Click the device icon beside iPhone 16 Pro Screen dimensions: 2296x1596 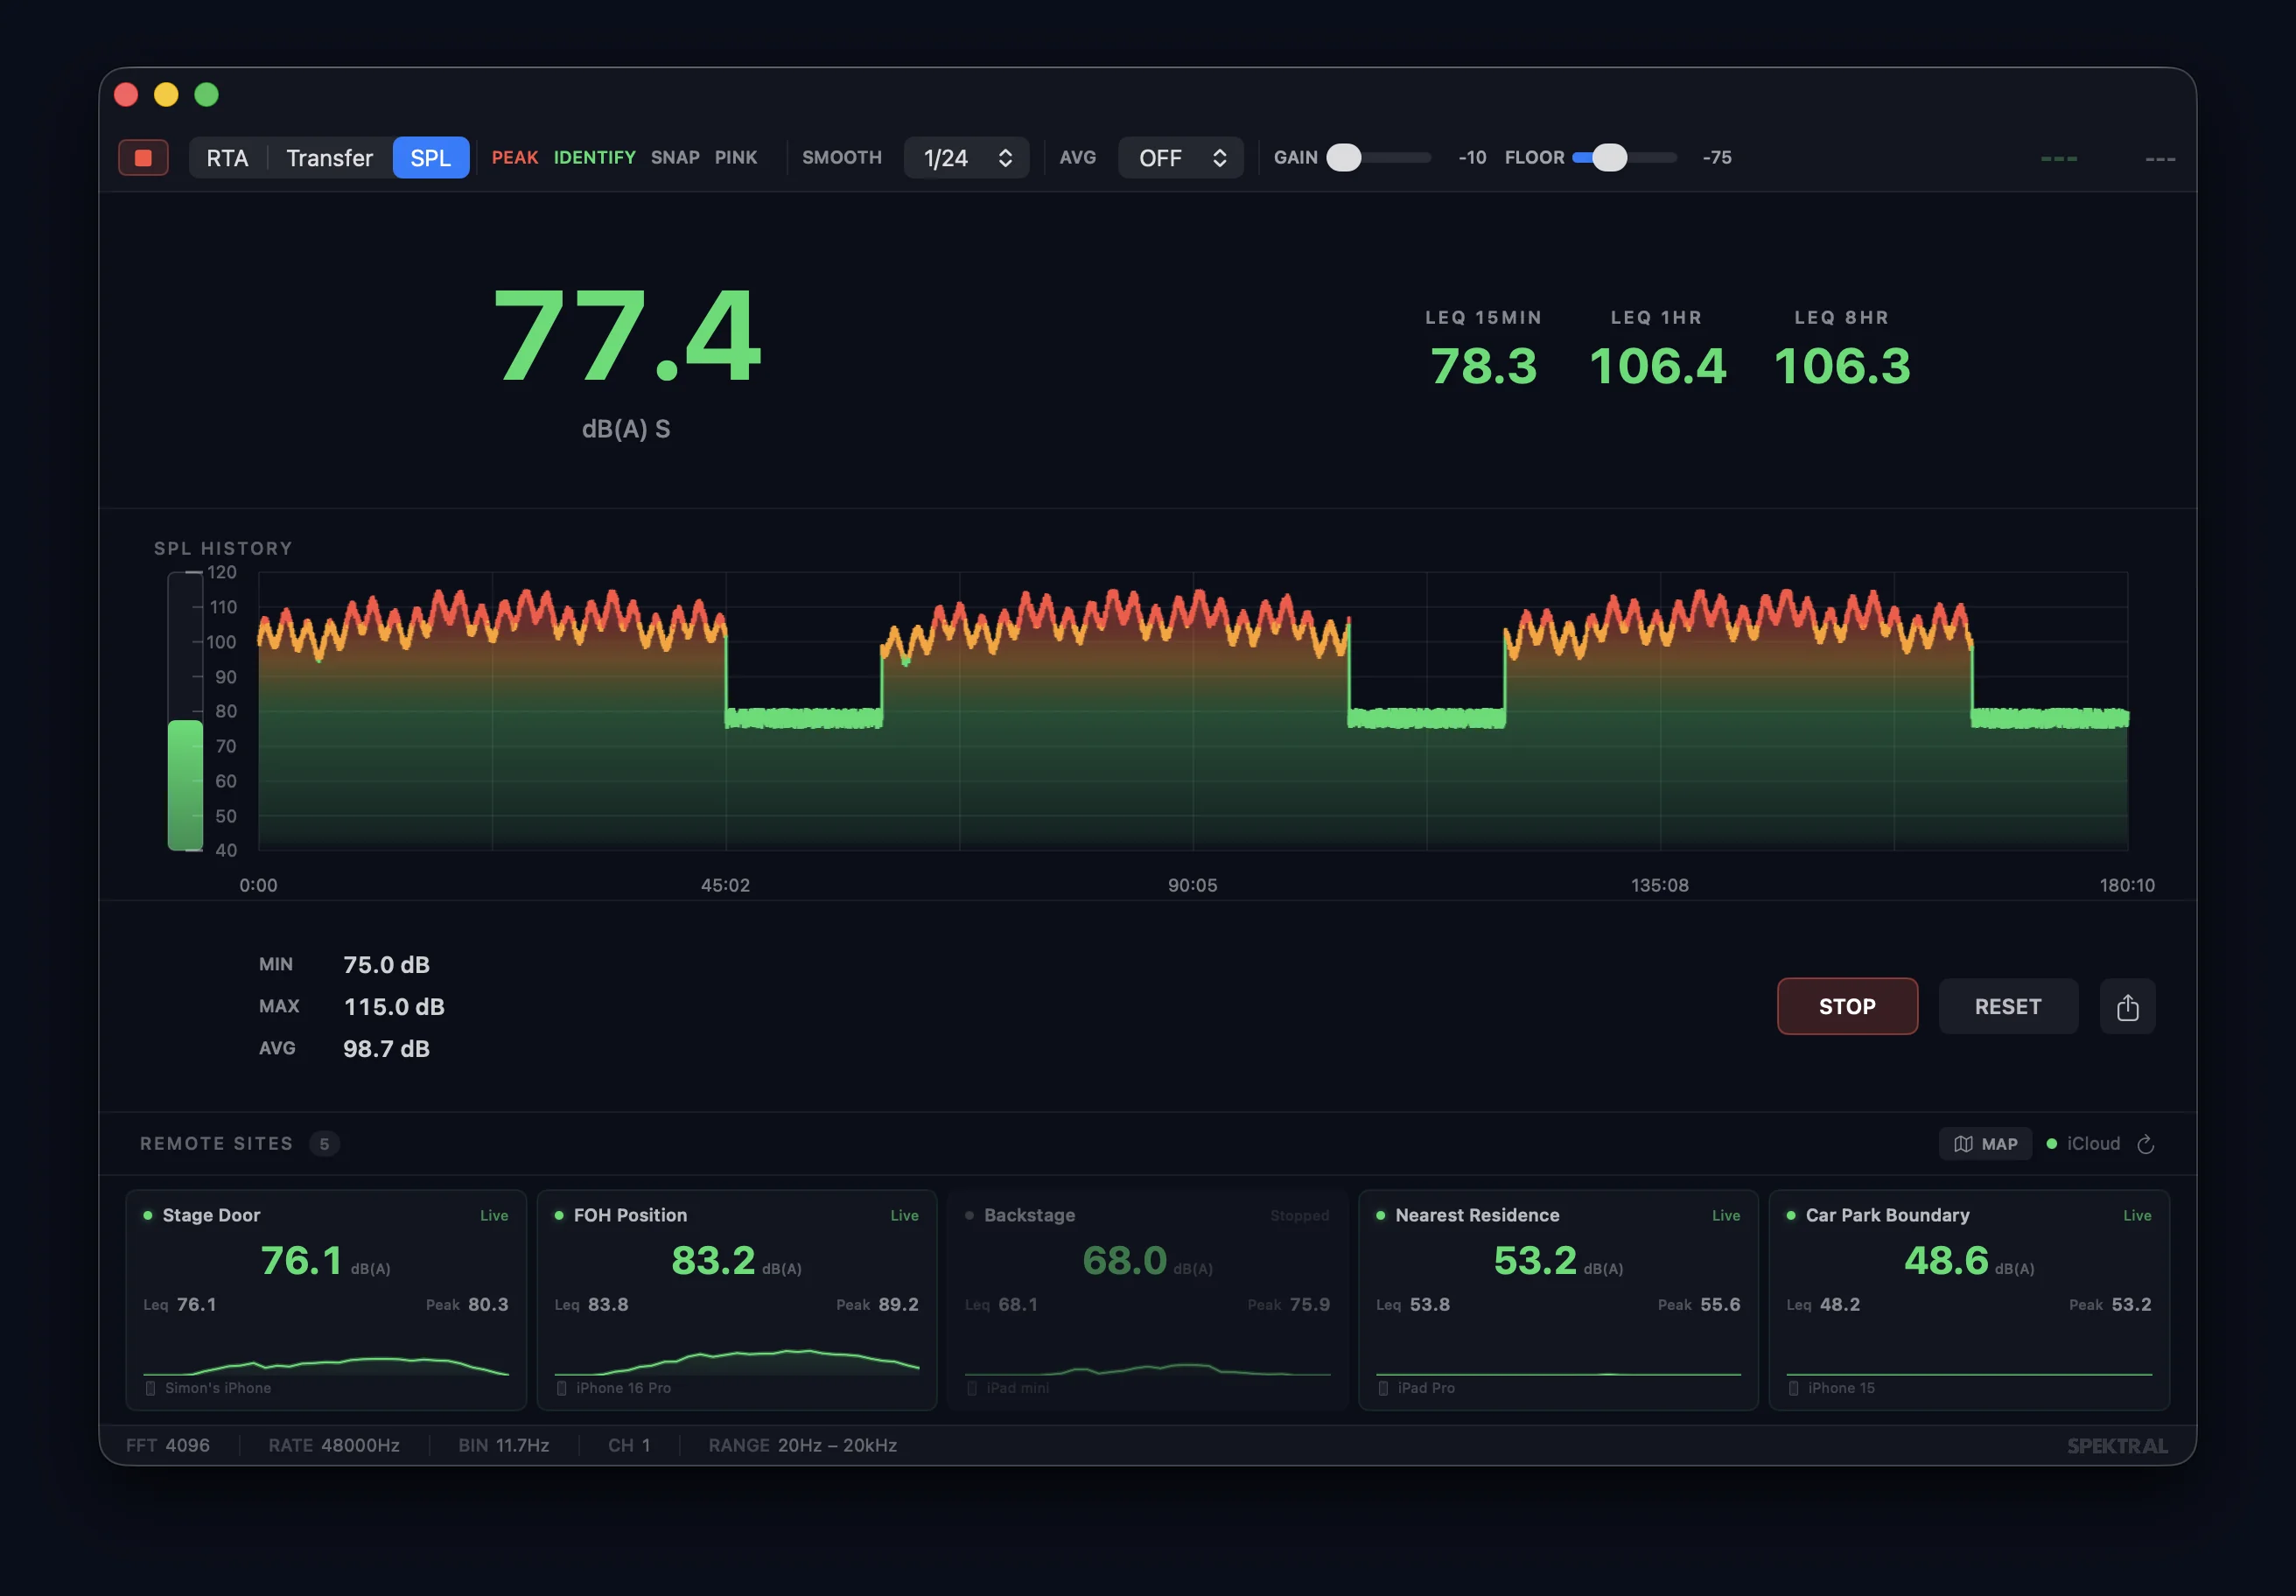pos(561,1388)
